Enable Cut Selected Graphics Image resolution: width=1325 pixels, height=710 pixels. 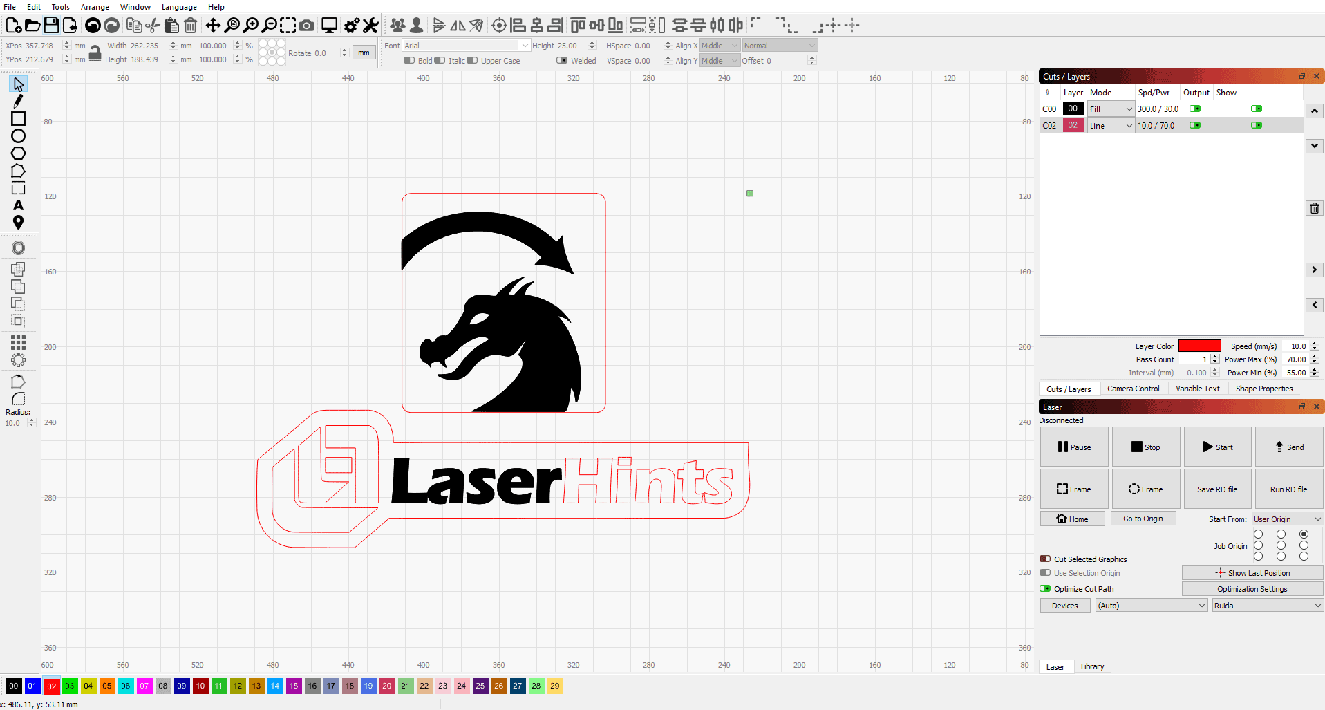point(1044,559)
